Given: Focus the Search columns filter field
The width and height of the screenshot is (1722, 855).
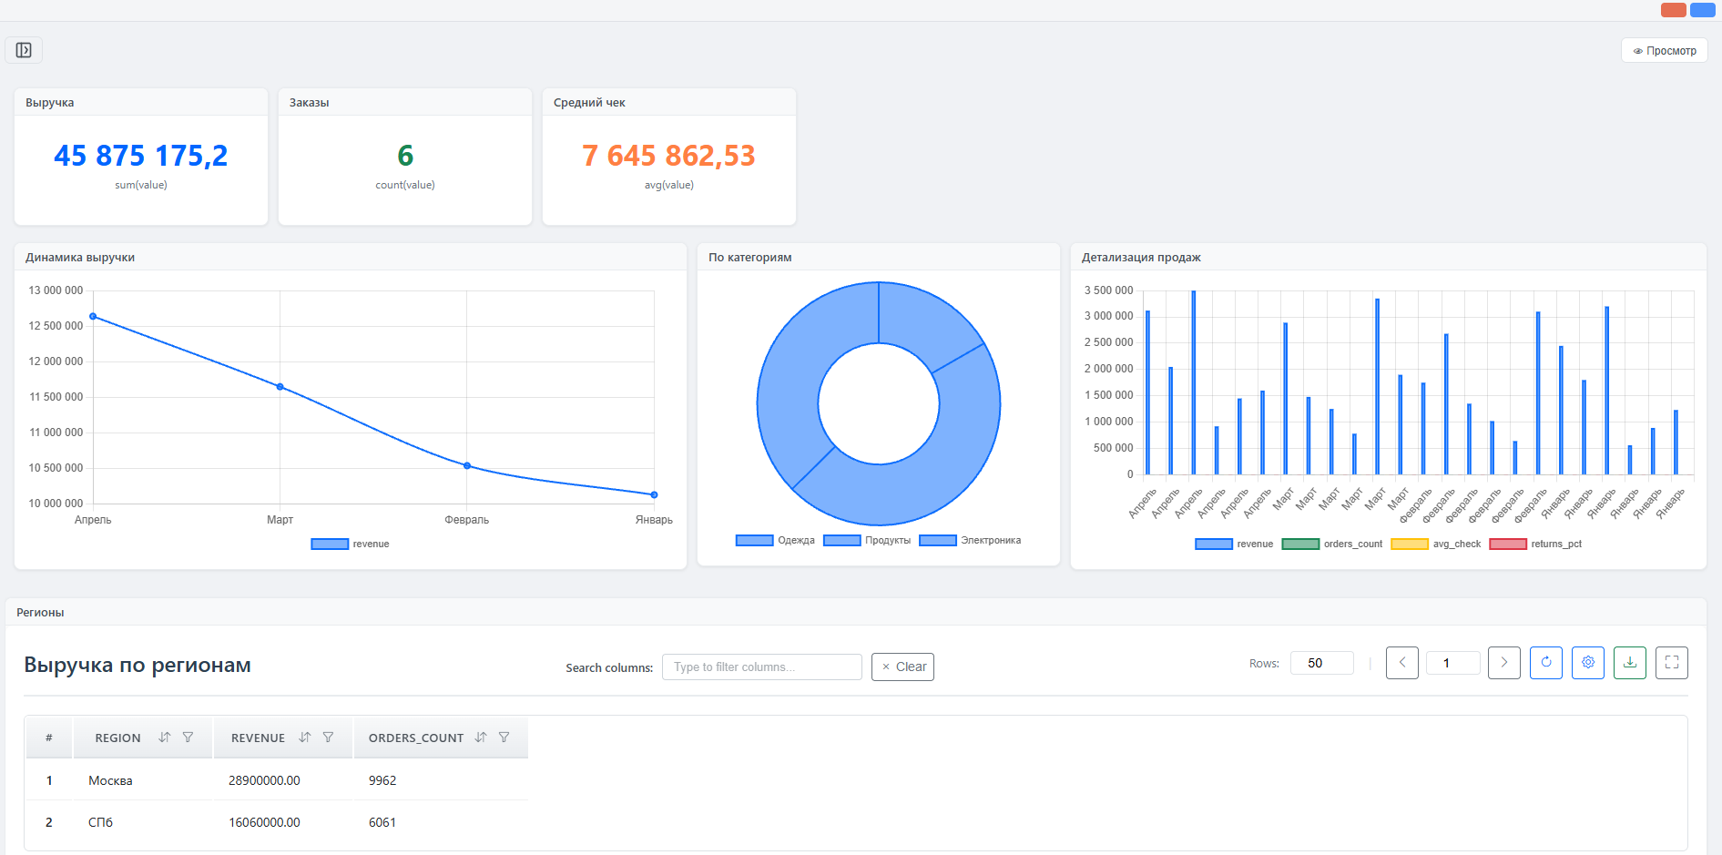Looking at the screenshot, I should coord(762,667).
